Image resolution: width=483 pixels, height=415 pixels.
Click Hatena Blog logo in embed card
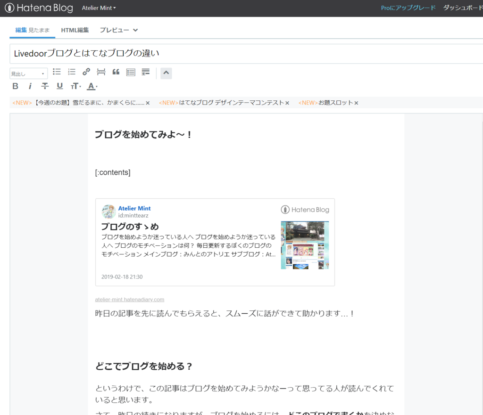click(x=305, y=210)
